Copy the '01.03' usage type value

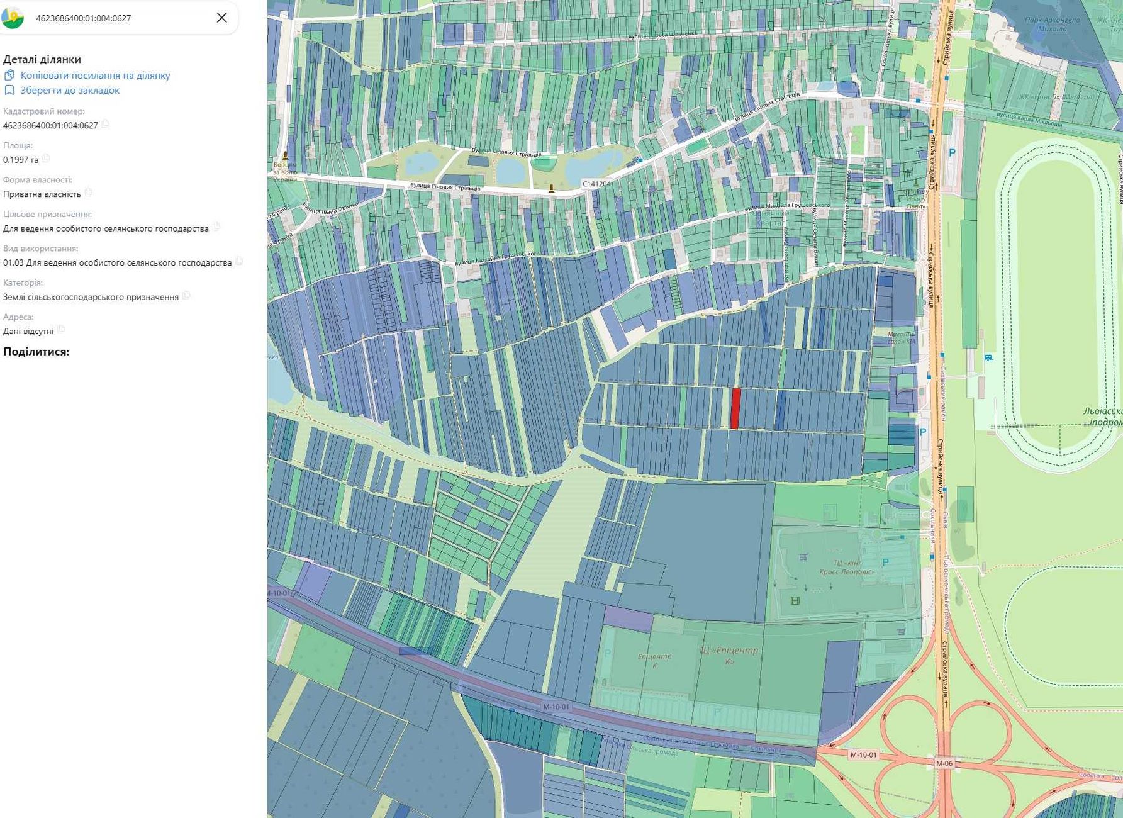coord(240,262)
